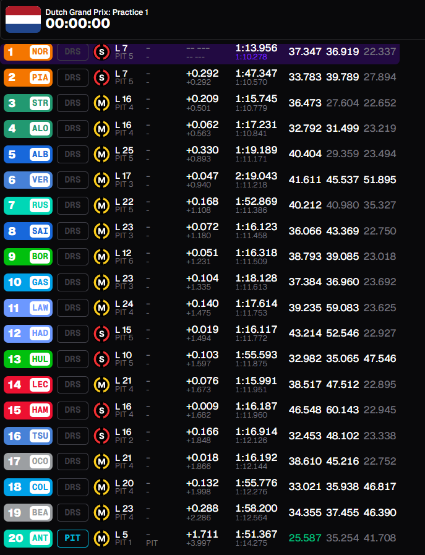Click ANT's green sector time 25.587
The height and width of the screenshot is (555, 425).
[305, 538]
